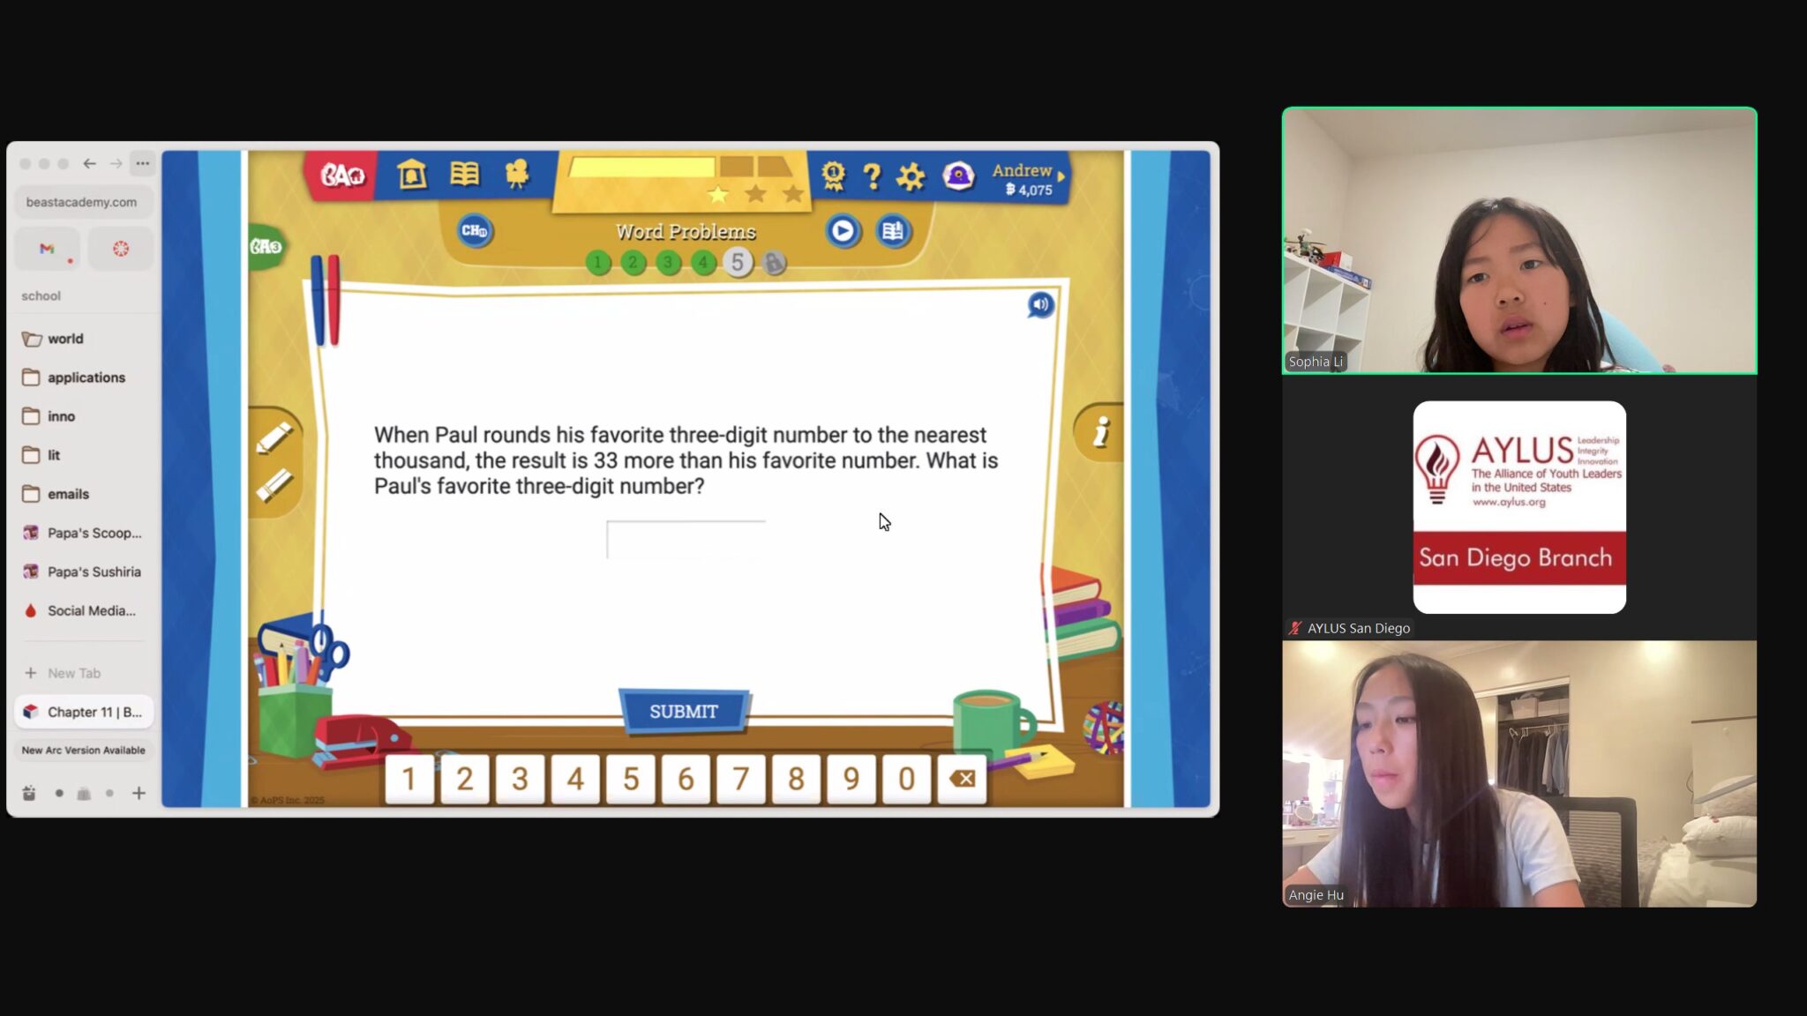Select Sophia Li video tile
This screenshot has width=1807, height=1016.
click(x=1518, y=241)
